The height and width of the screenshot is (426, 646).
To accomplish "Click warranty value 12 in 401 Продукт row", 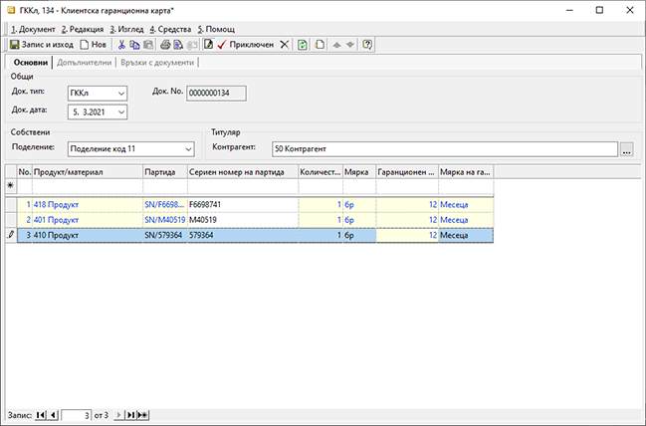I will pyautogui.click(x=407, y=220).
